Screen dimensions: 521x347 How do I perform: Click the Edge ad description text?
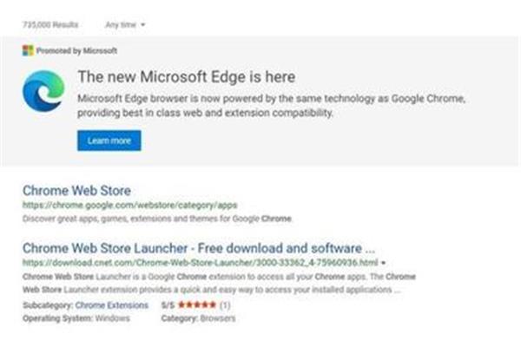pos(272,106)
